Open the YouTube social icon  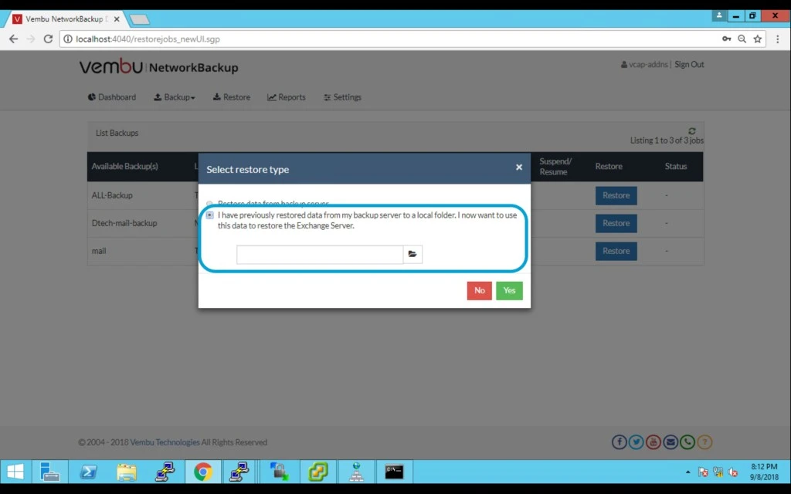coord(654,442)
